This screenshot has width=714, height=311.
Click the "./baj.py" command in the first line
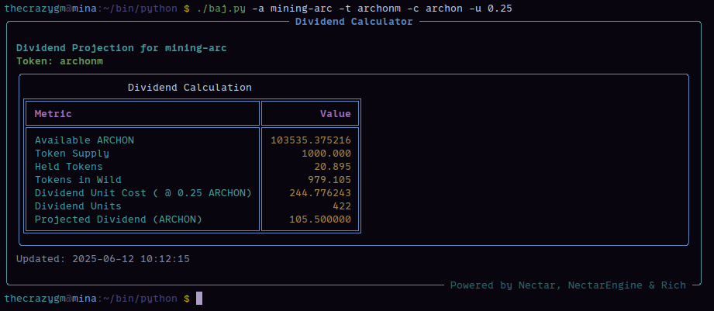click(x=221, y=9)
